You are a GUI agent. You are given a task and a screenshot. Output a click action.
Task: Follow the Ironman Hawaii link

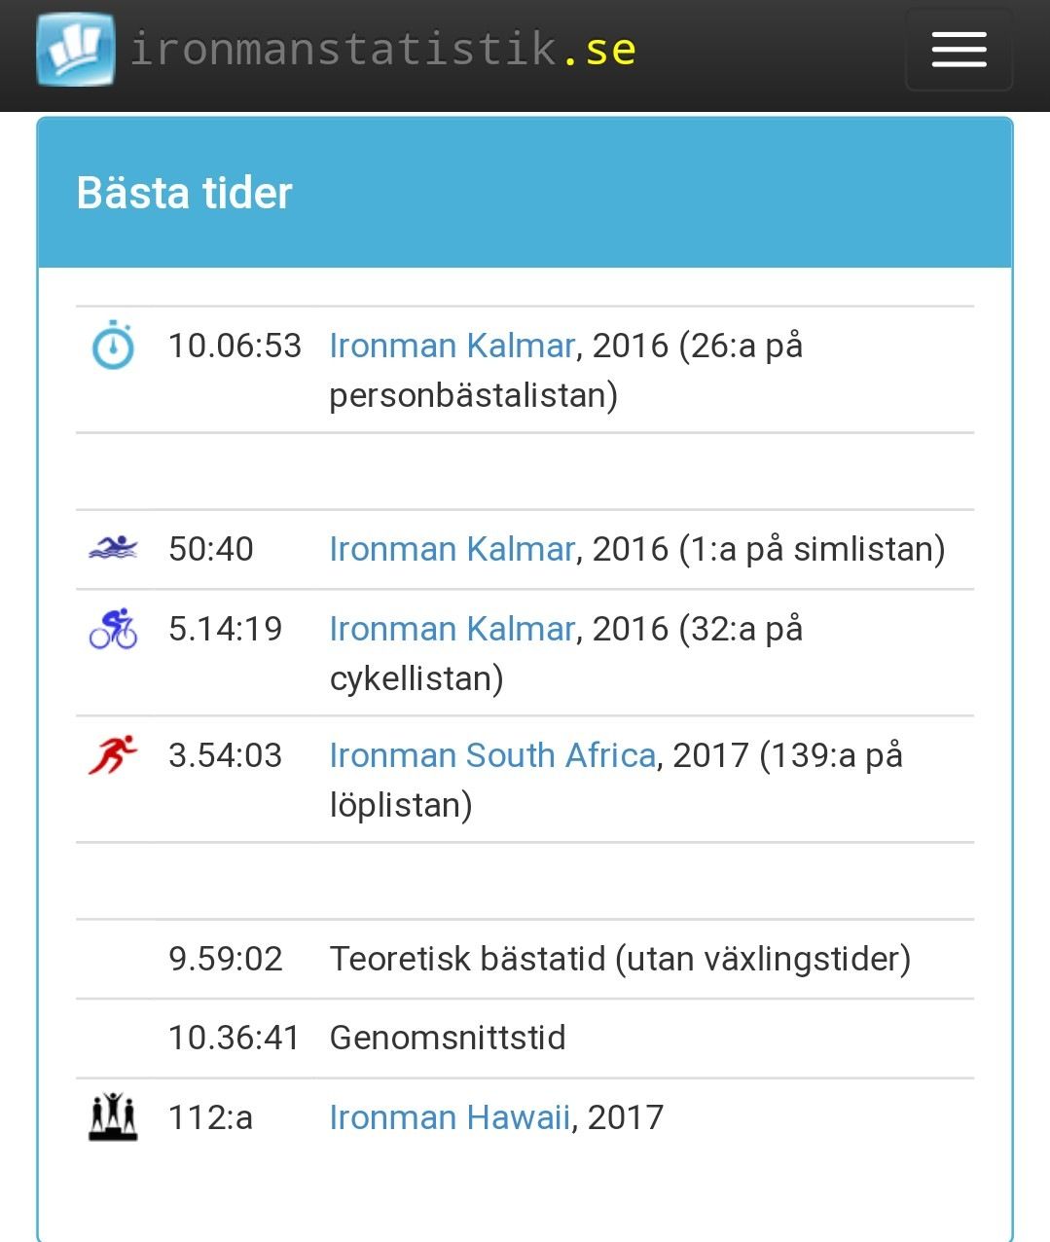(450, 1117)
